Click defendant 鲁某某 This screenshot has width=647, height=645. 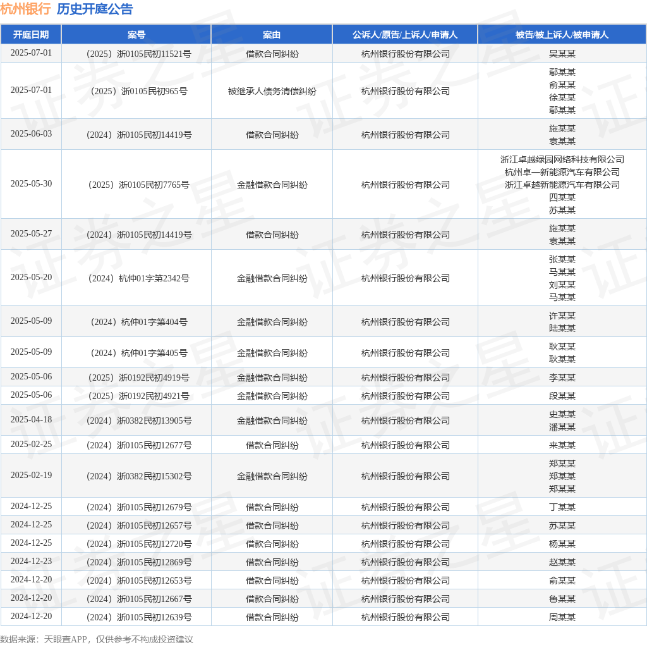click(x=562, y=599)
